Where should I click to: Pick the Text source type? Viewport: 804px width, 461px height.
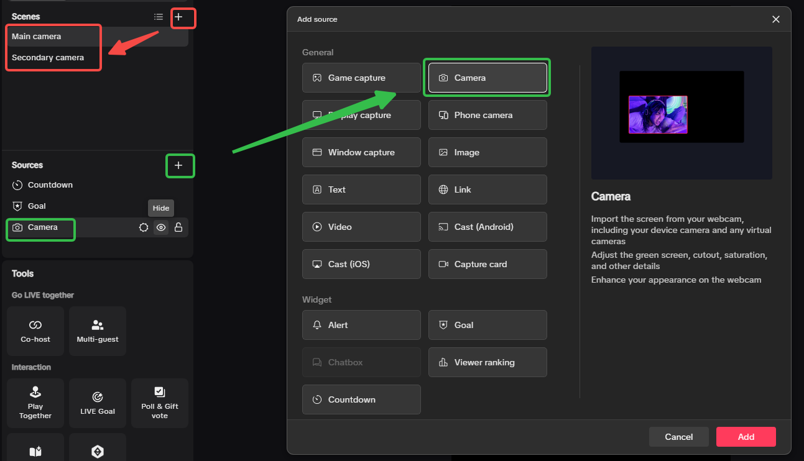click(x=361, y=189)
